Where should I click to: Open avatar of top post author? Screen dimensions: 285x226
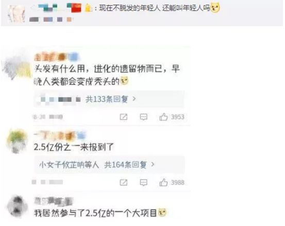(16, 13)
